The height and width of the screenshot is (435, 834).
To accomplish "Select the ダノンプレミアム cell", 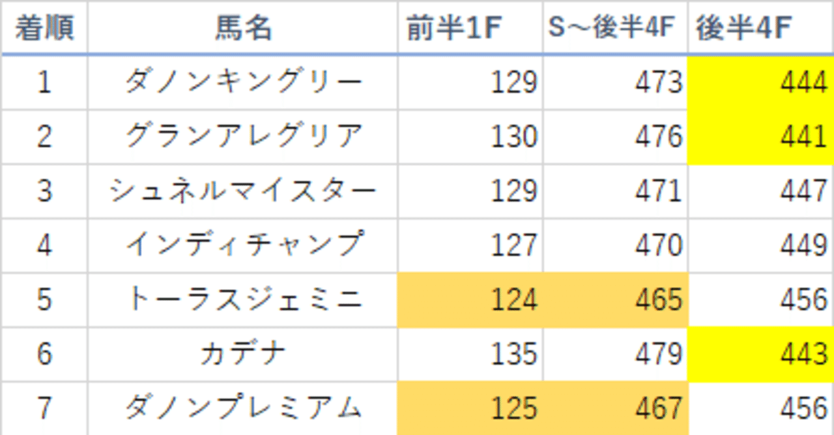I will click(242, 408).
